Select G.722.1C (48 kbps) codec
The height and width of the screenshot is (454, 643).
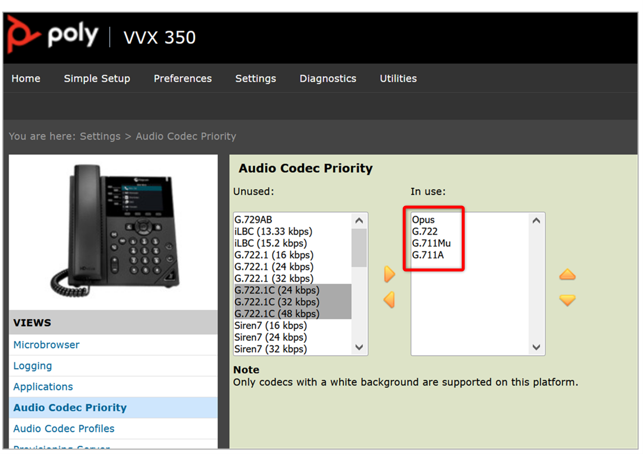(292, 314)
